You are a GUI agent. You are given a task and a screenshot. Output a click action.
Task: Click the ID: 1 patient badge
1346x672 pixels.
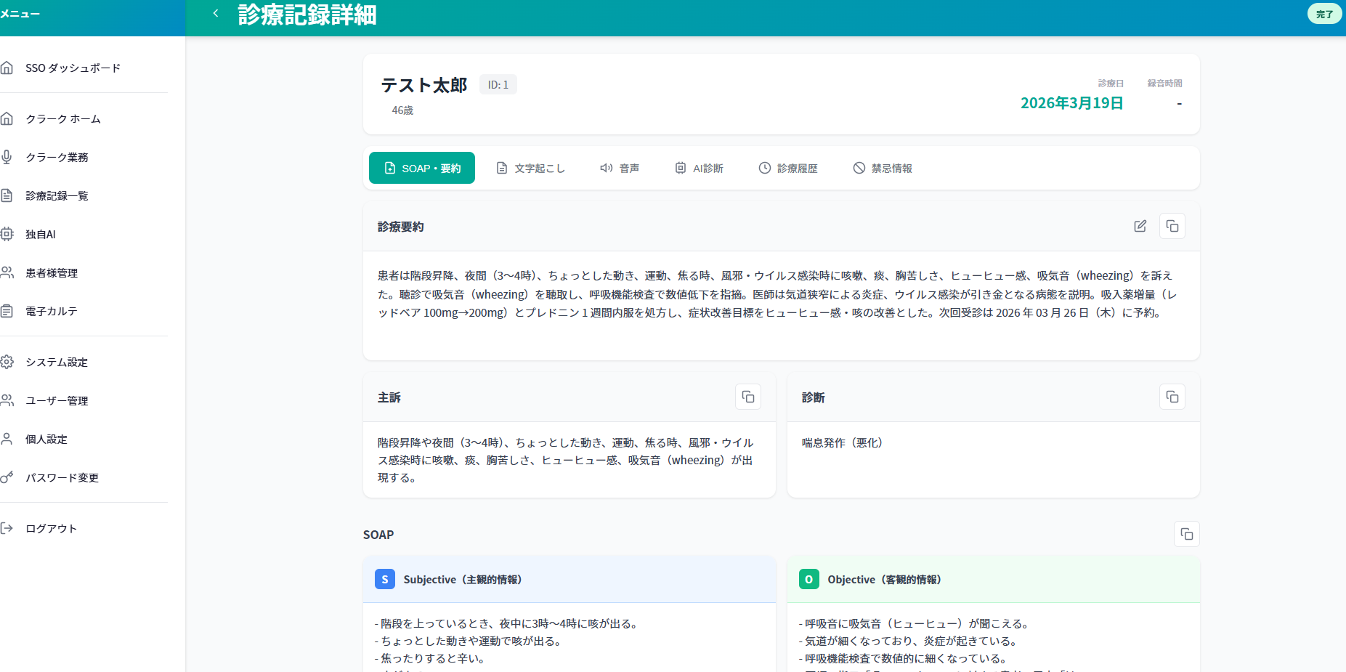tap(498, 84)
